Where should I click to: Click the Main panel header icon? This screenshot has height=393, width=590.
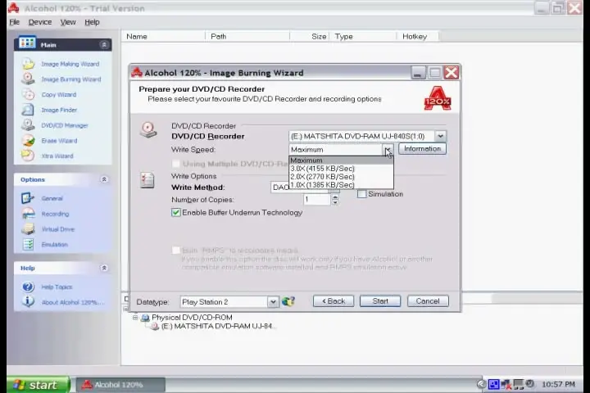pyautogui.click(x=27, y=43)
